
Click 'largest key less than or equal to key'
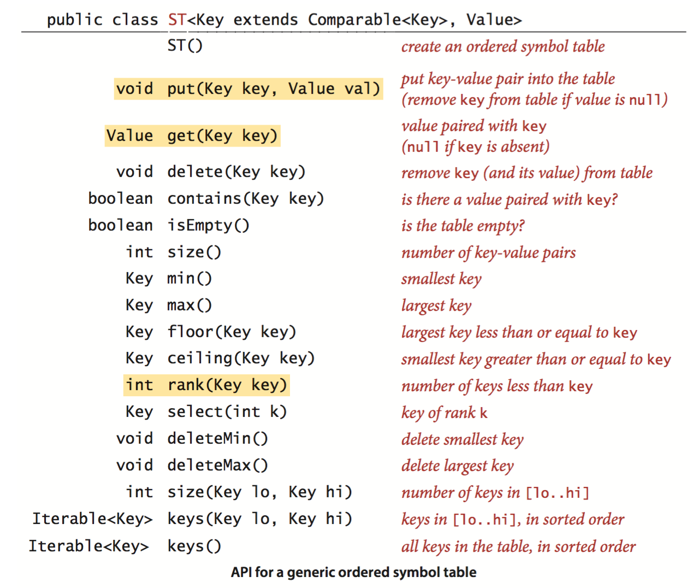pos(519,332)
